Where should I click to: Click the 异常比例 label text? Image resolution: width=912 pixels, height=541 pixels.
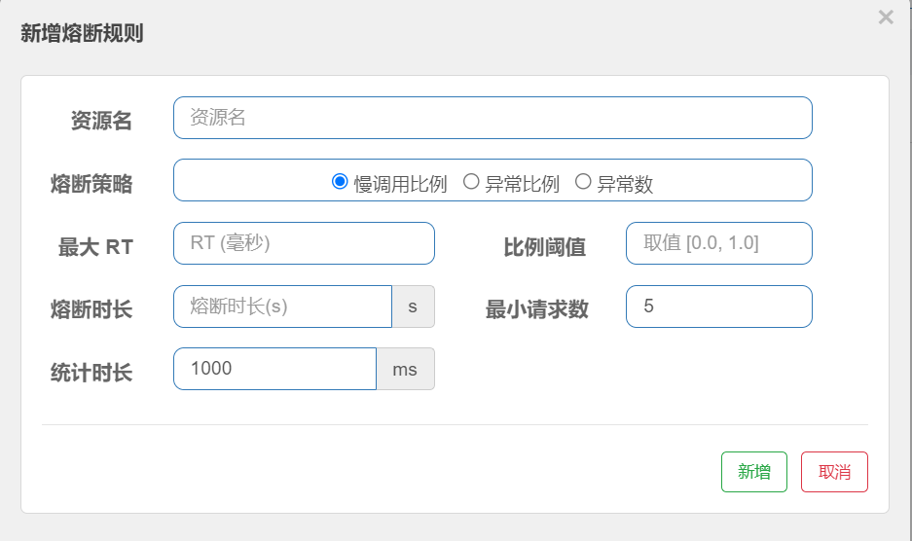[x=522, y=185]
